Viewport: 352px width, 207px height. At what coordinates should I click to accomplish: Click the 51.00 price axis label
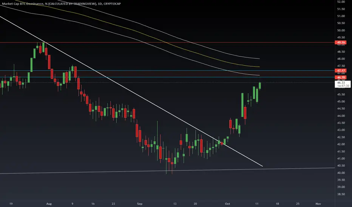341,16
